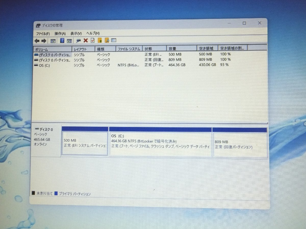The height and width of the screenshot is (229, 306).
Task: Click the NTFS (BitLo... file system cell
Action: (x=129, y=65)
